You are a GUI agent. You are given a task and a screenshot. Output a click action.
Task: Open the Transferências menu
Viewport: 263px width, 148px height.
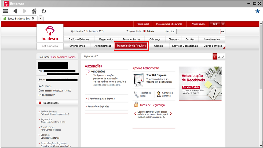pyautogui.click(x=131, y=39)
